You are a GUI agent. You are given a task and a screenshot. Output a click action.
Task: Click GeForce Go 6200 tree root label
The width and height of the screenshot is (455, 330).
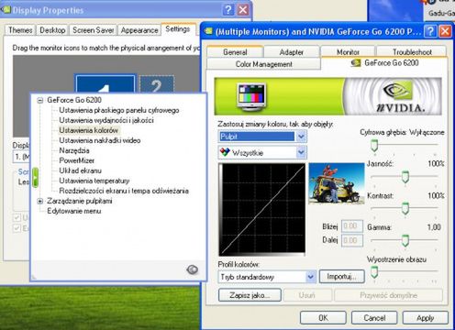[74, 100]
